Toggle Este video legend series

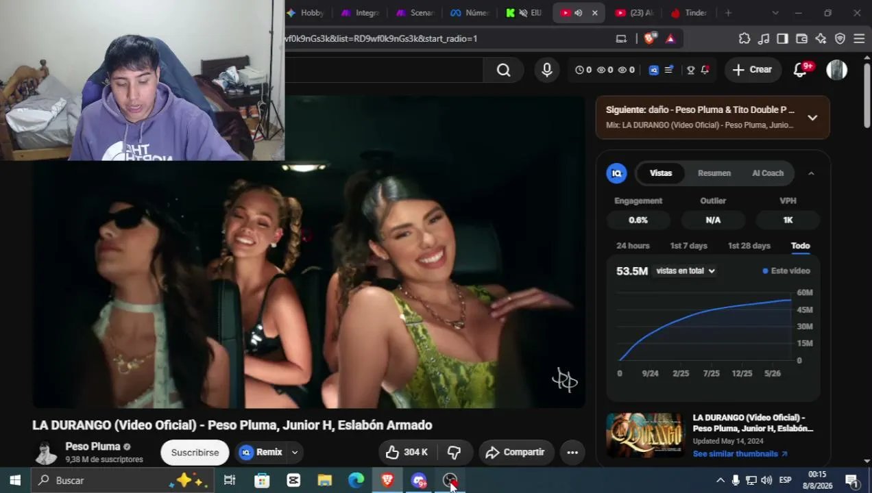click(786, 270)
